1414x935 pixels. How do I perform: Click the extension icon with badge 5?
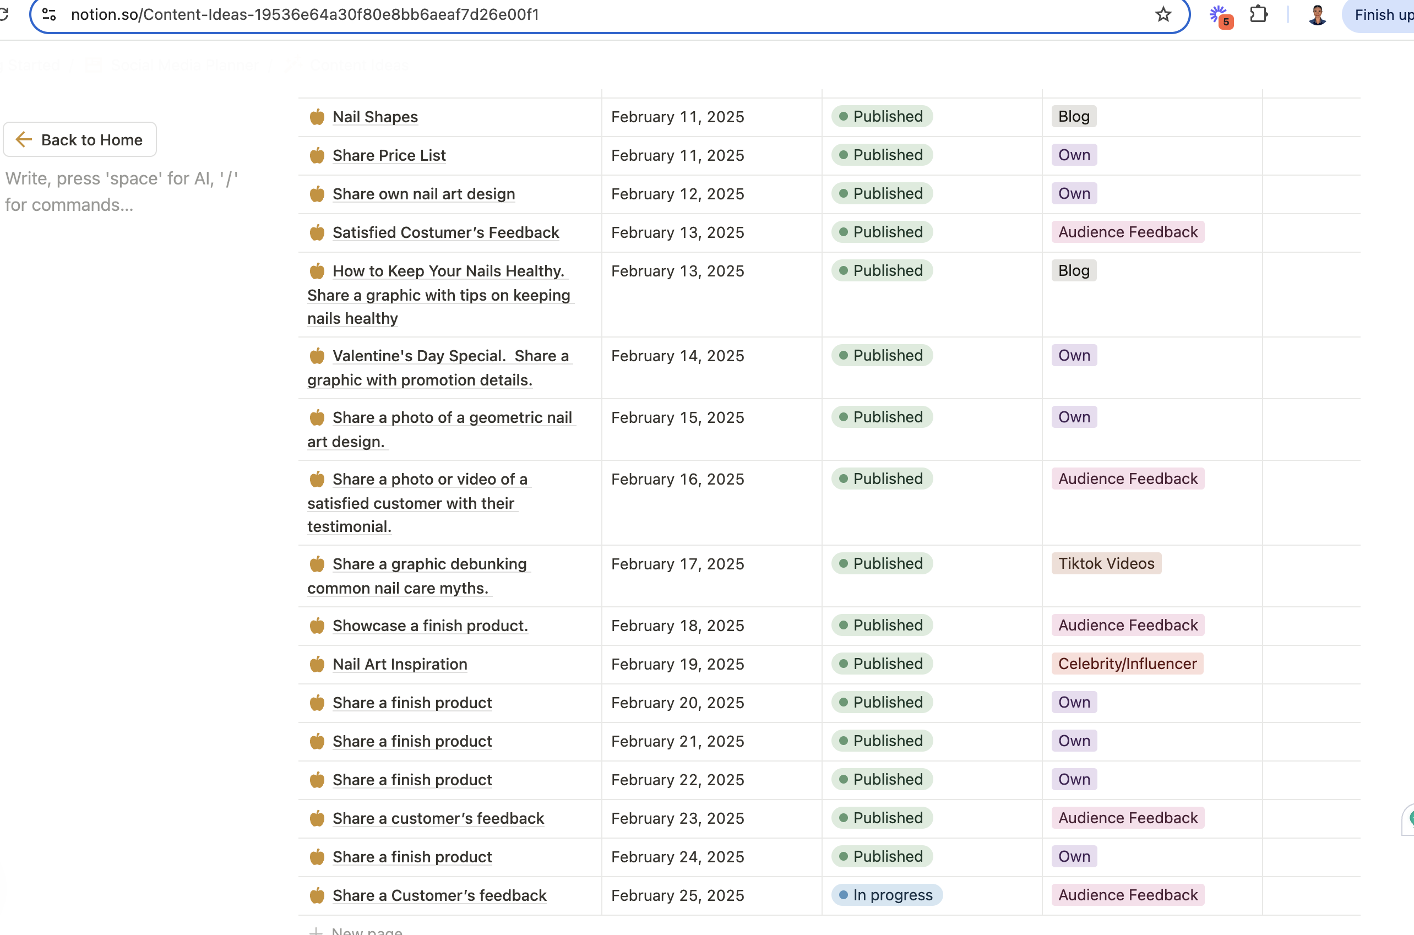point(1220,15)
